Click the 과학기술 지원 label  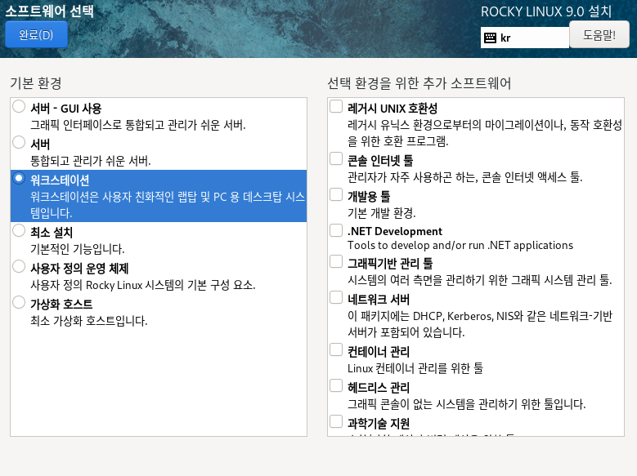[x=379, y=424]
